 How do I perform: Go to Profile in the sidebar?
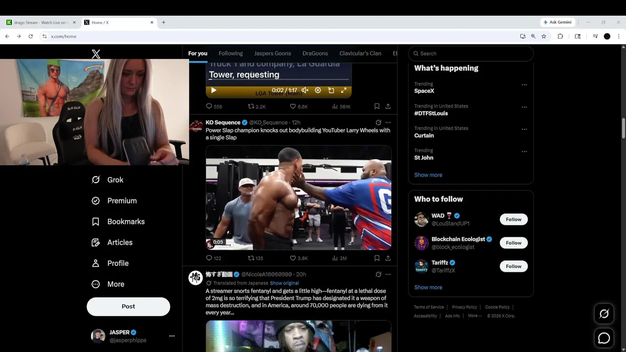tap(111, 263)
